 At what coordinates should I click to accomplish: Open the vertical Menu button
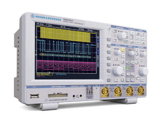(117, 80)
